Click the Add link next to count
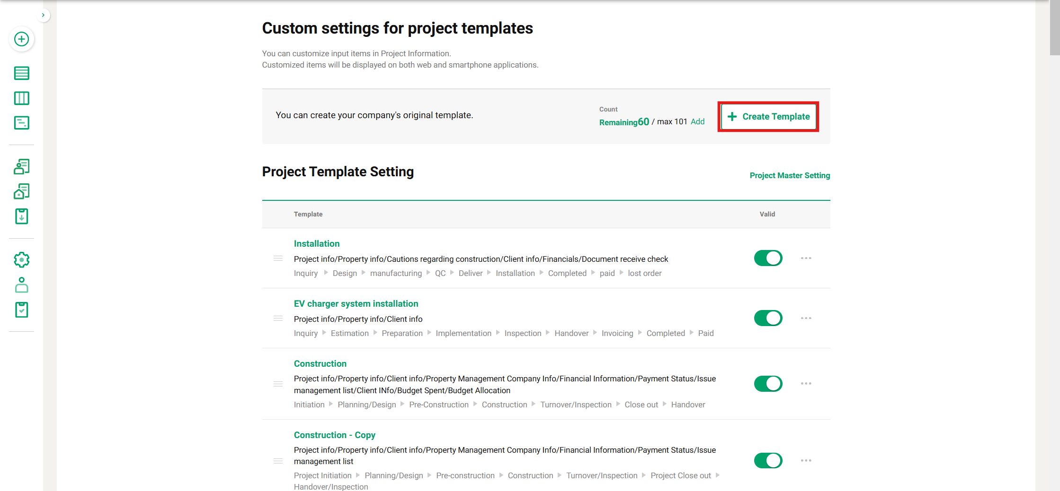 pos(697,122)
